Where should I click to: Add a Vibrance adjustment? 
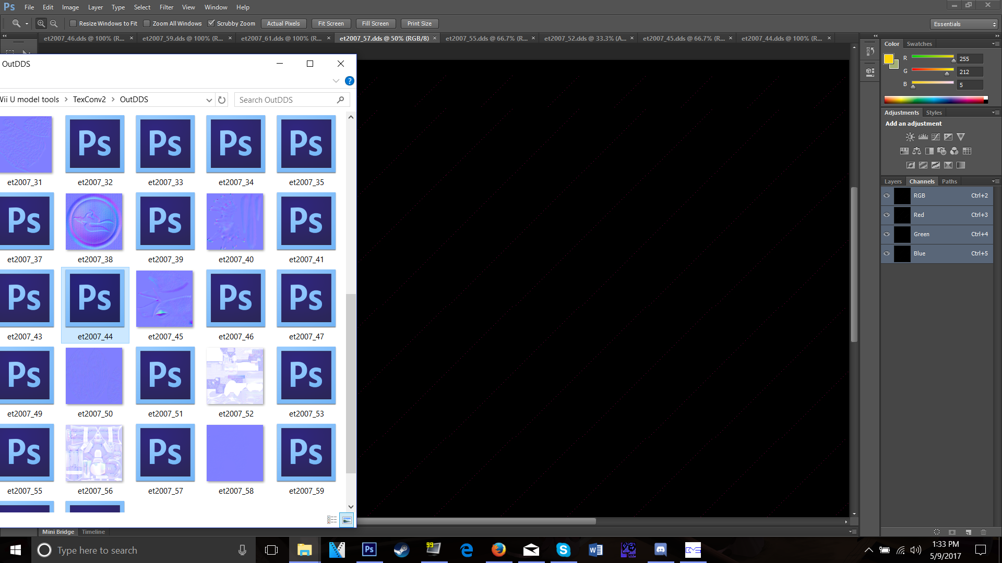(x=961, y=137)
